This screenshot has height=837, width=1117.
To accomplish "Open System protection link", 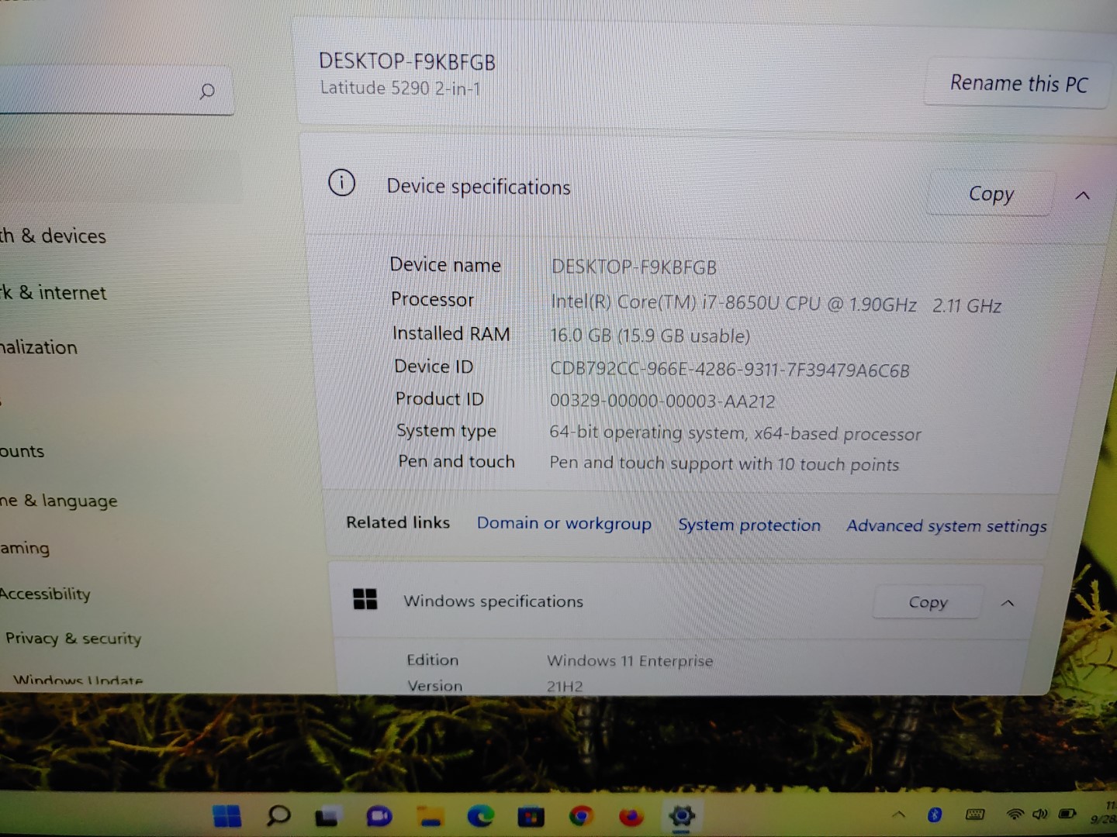I will (x=749, y=525).
